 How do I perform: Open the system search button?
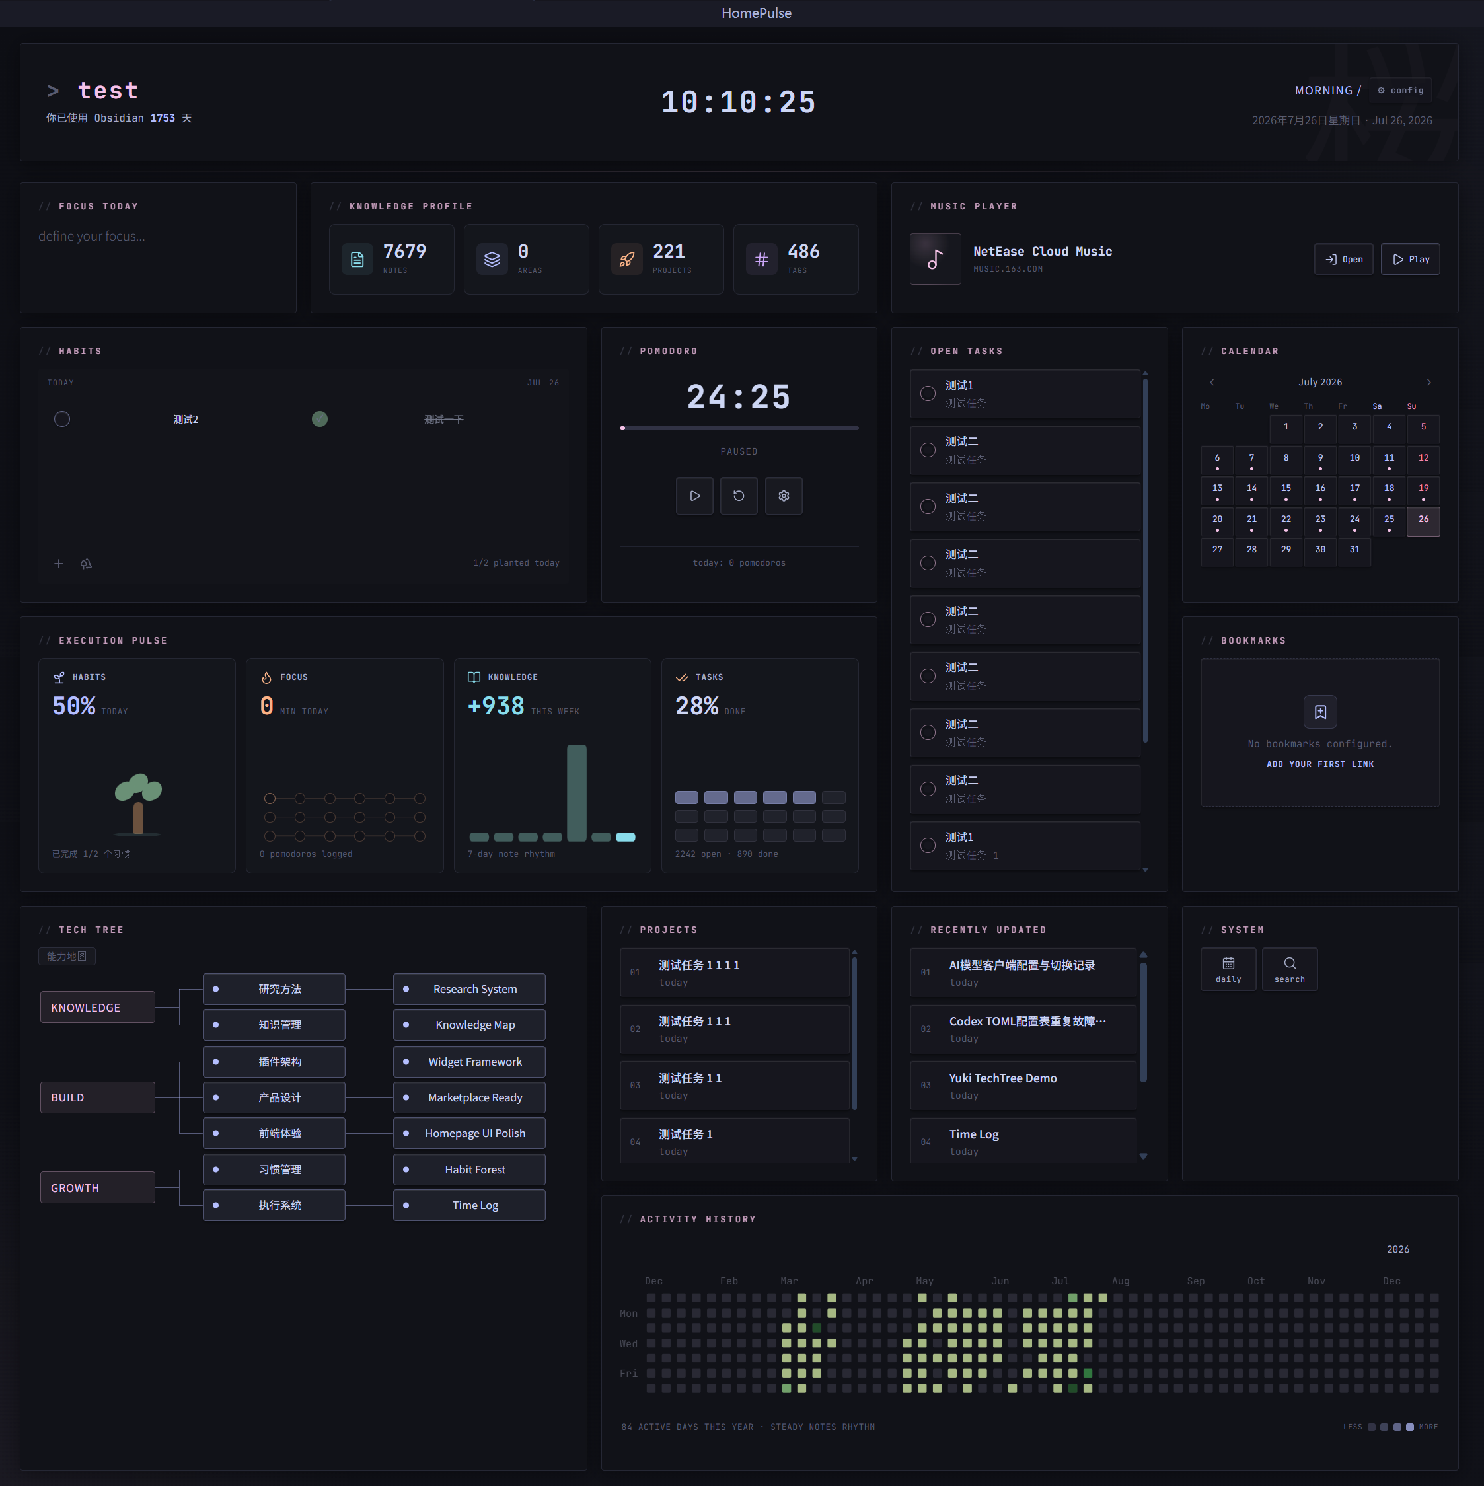1289,969
